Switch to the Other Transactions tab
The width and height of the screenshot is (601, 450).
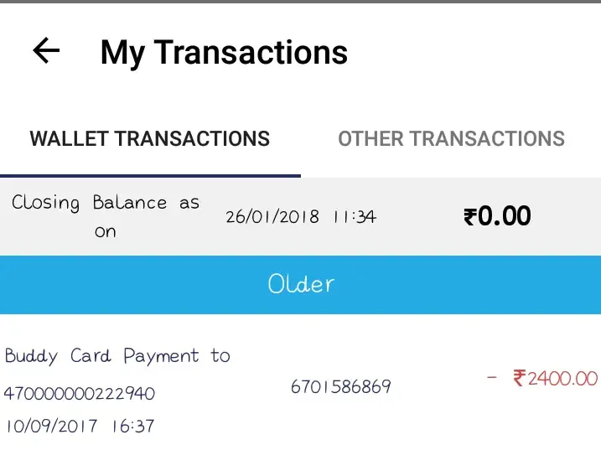451,138
